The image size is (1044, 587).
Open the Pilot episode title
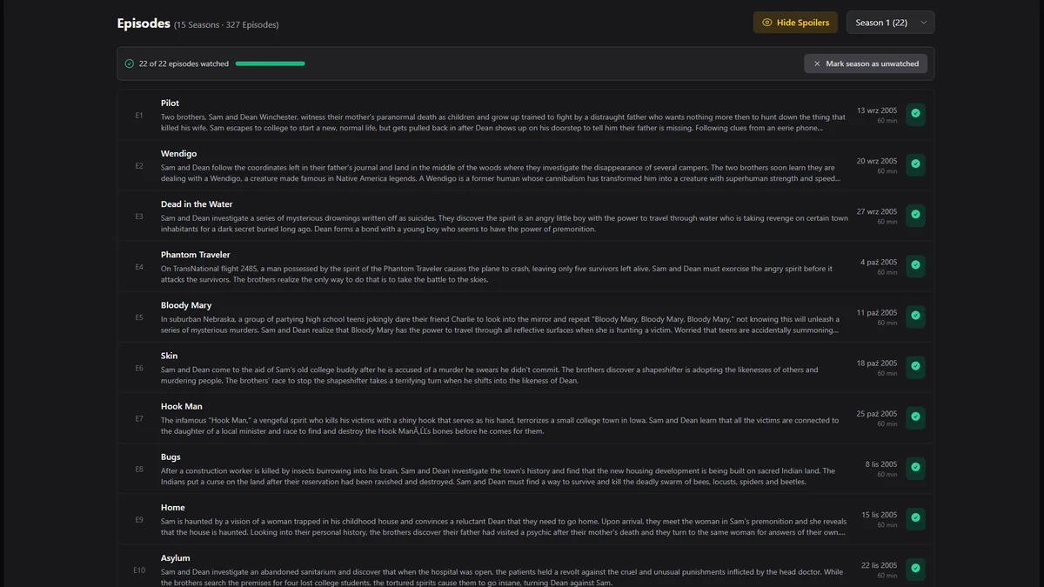click(x=170, y=103)
